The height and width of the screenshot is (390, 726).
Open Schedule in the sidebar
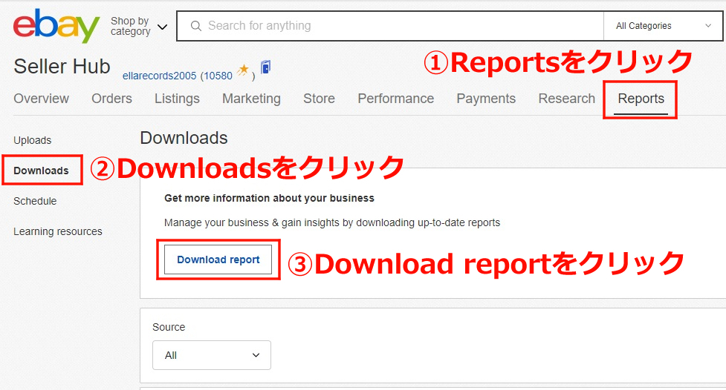pyautogui.click(x=35, y=201)
